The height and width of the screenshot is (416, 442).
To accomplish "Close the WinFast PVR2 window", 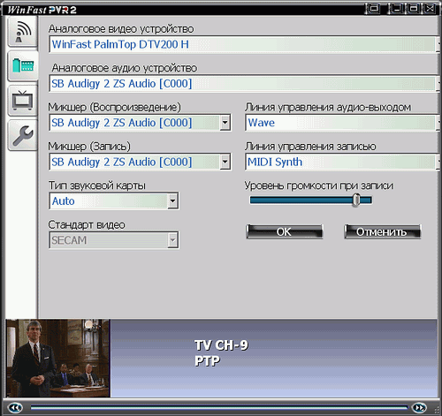I will tap(430, 8).
